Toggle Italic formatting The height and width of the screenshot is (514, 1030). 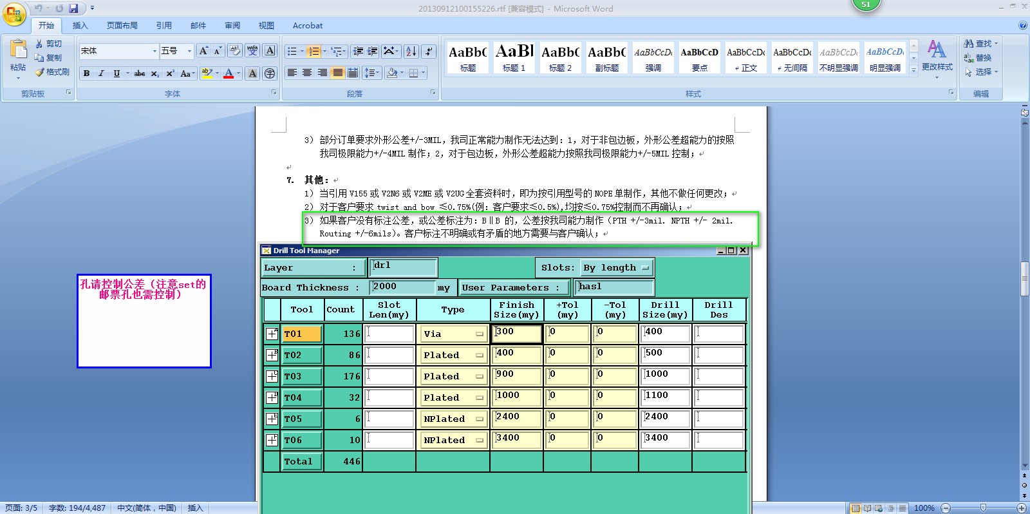(101, 73)
